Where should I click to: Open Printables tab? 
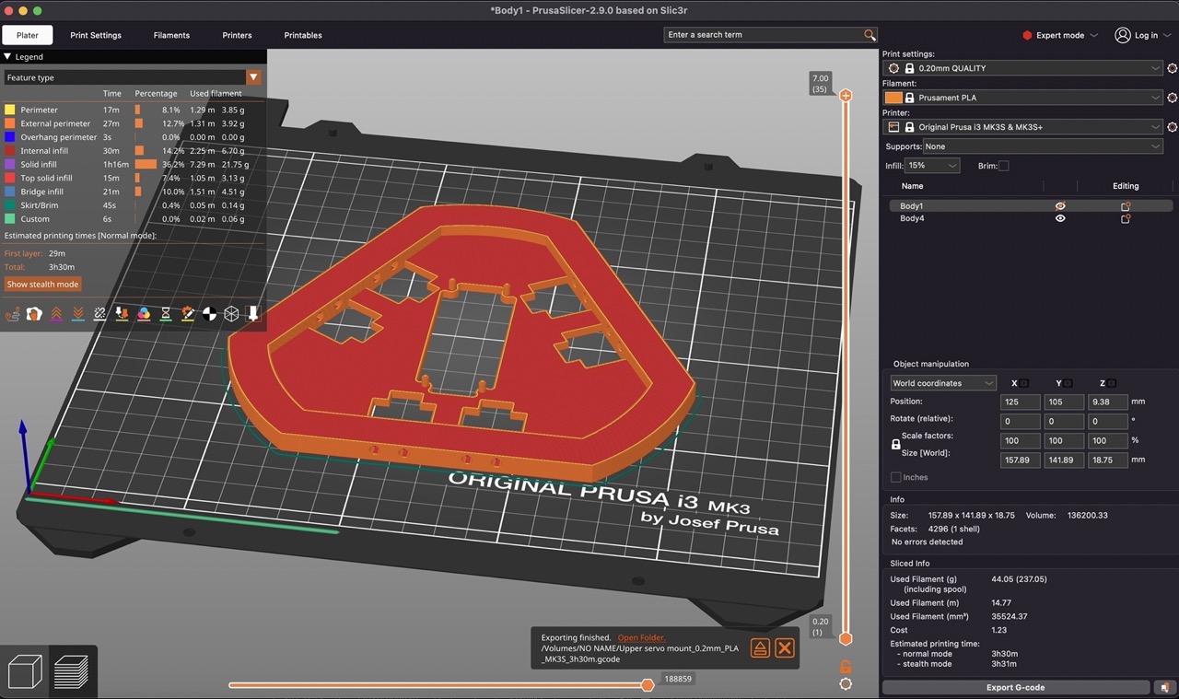click(x=303, y=35)
